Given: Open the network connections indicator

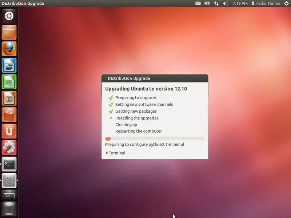Looking at the screenshot, I should (216, 3).
